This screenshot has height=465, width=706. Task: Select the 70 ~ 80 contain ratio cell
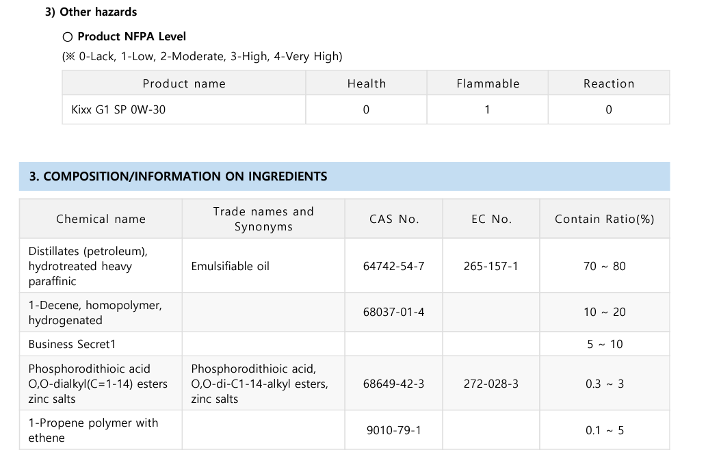pos(605,265)
